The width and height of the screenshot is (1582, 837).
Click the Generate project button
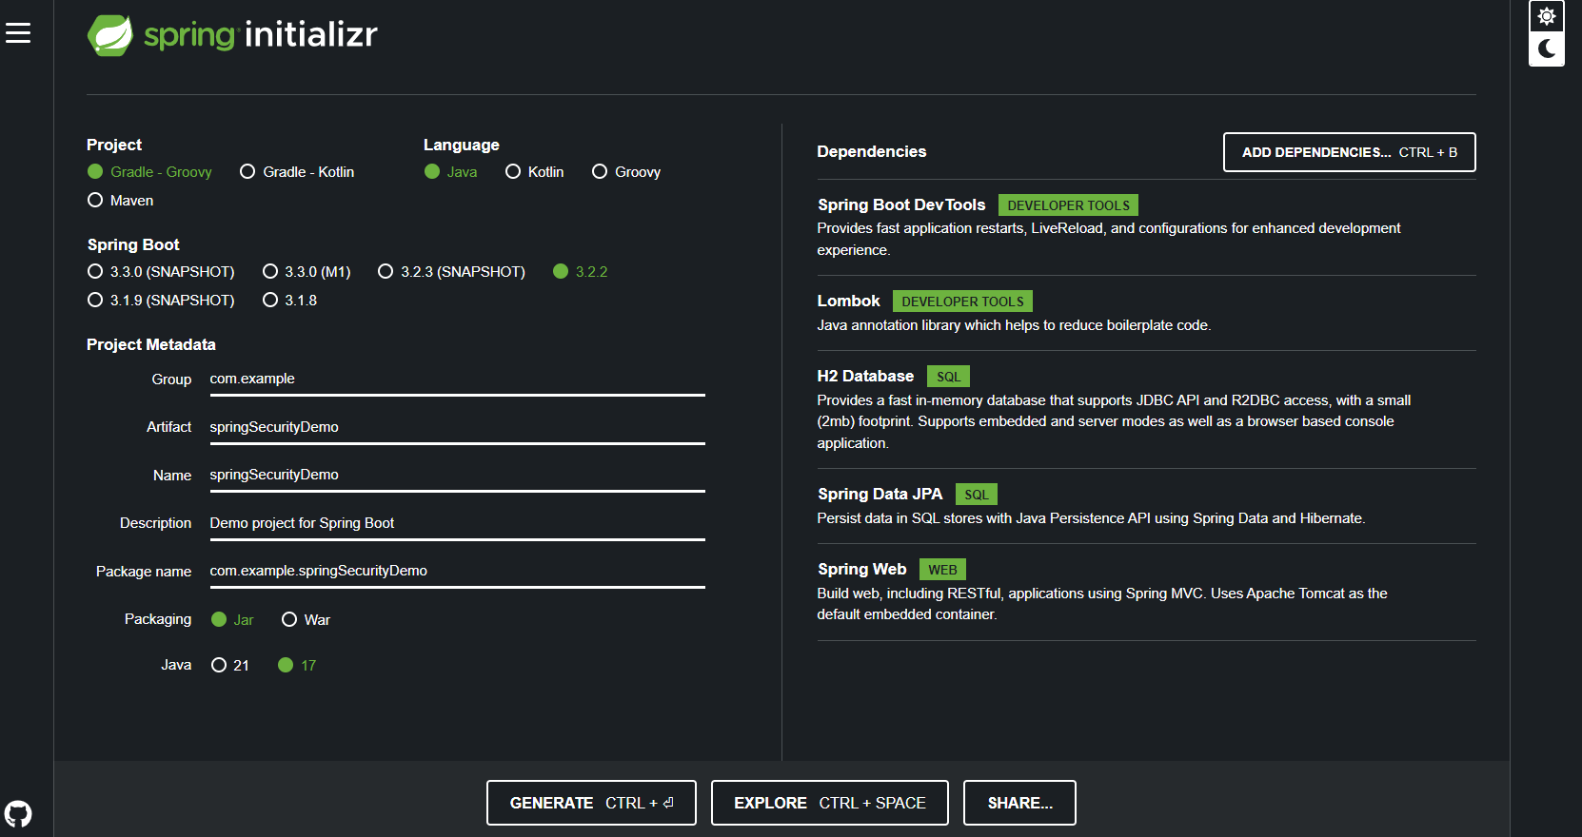click(x=591, y=803)
